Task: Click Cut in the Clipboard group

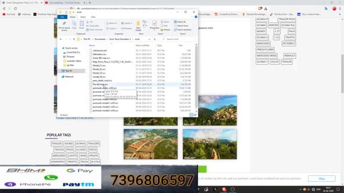Action: coord(90,22)
